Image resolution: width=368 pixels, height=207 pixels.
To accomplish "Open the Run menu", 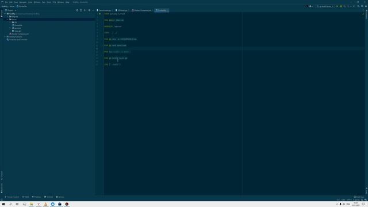I will (44, 2).
